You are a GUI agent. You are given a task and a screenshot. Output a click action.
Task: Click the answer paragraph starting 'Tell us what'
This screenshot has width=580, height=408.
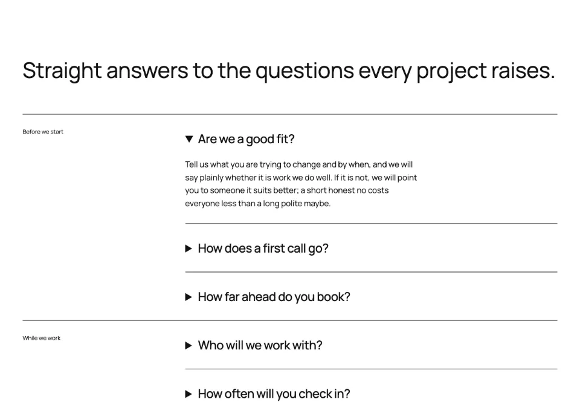pyautogui.click(x=301, y=184)
